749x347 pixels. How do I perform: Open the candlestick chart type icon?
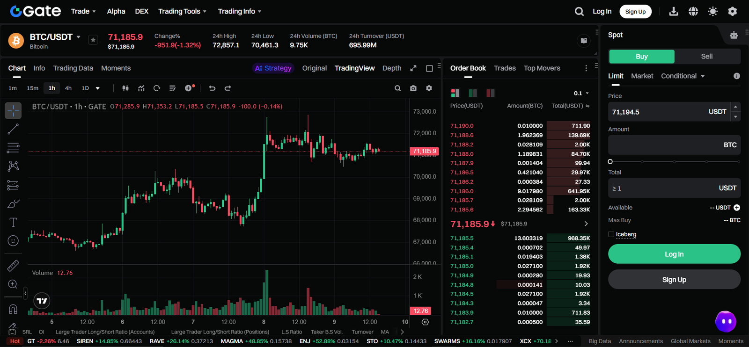click(125, 88)
